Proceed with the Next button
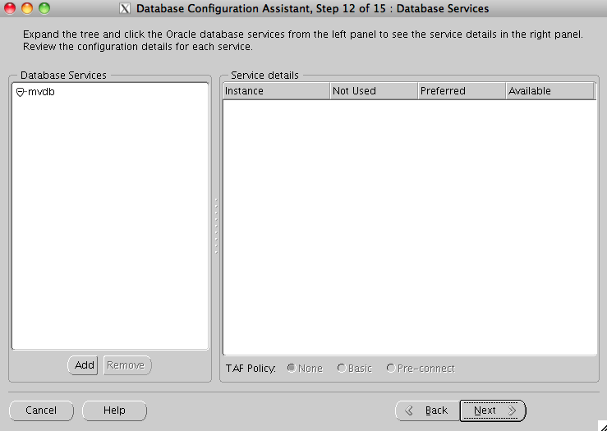The height and width of the screenshot is (431, 607). (493, 410)
